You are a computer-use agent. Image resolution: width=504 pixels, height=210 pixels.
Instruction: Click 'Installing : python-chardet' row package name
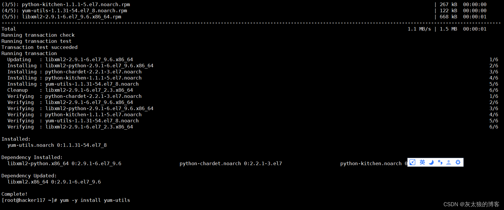pos(93,72)
